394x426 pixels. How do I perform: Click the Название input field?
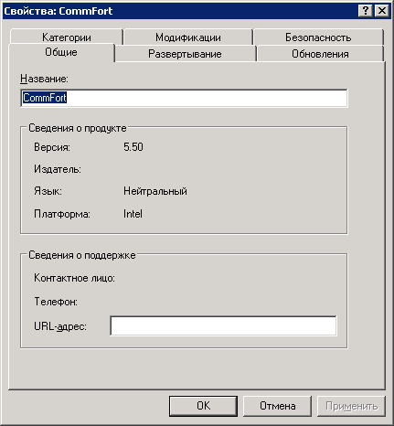(184, 98)
